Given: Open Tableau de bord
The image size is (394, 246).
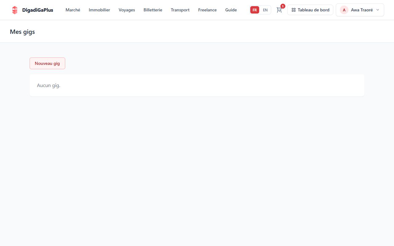Looking at the screenshot, I should click(x=310, y=10).
